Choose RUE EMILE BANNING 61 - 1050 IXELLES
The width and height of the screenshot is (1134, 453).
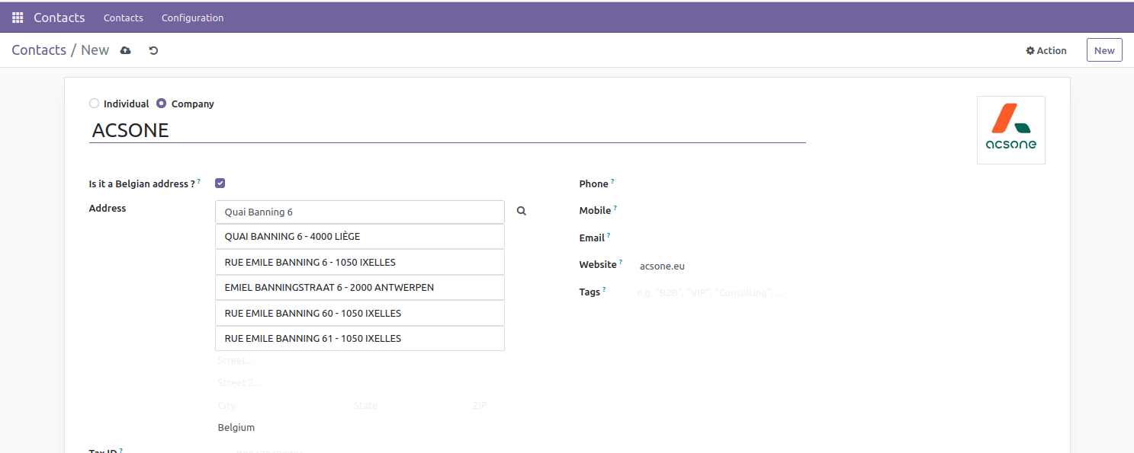[360, 338]
